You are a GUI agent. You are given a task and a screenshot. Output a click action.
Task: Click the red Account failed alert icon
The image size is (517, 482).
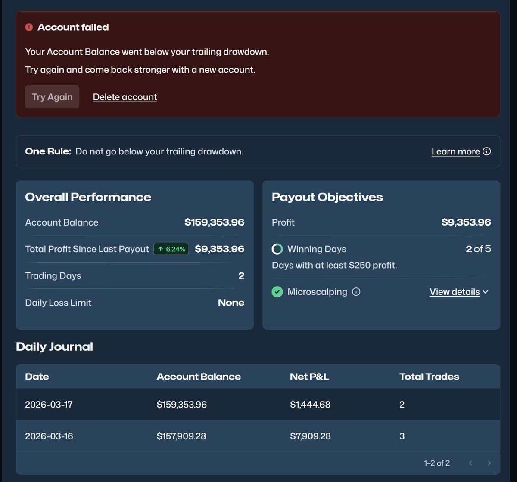(29, 27)
